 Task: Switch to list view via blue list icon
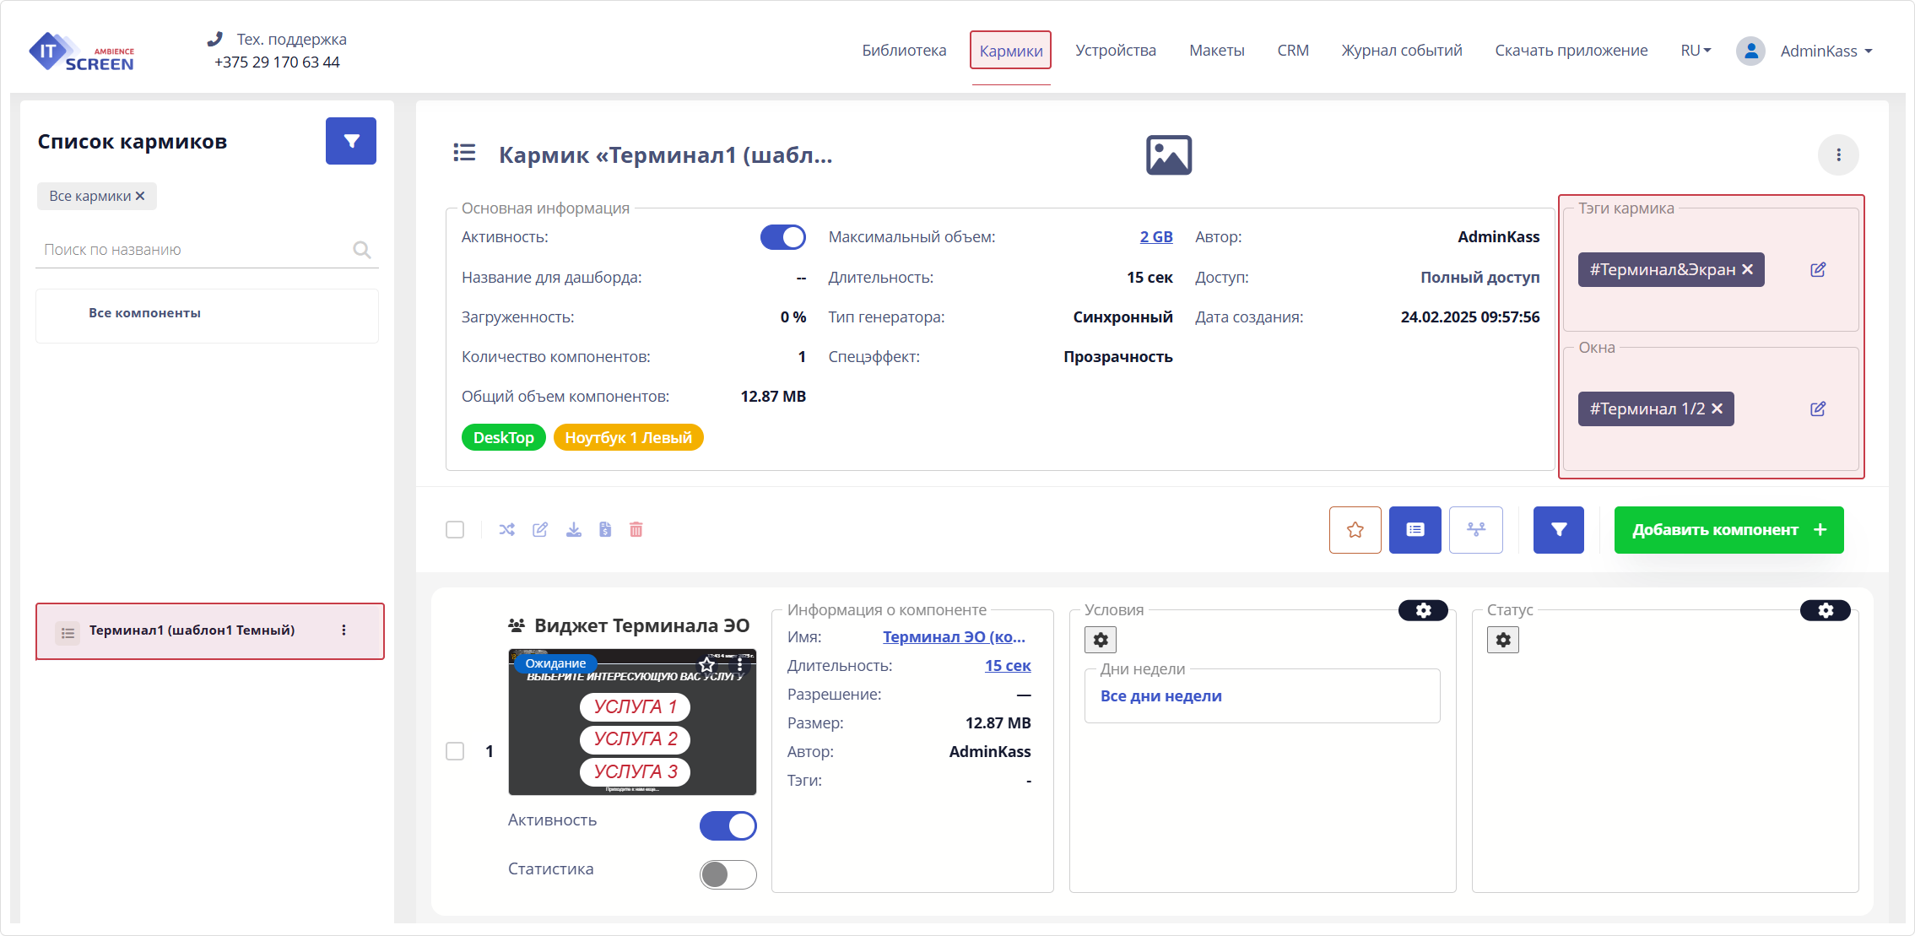coord(1415,530)
